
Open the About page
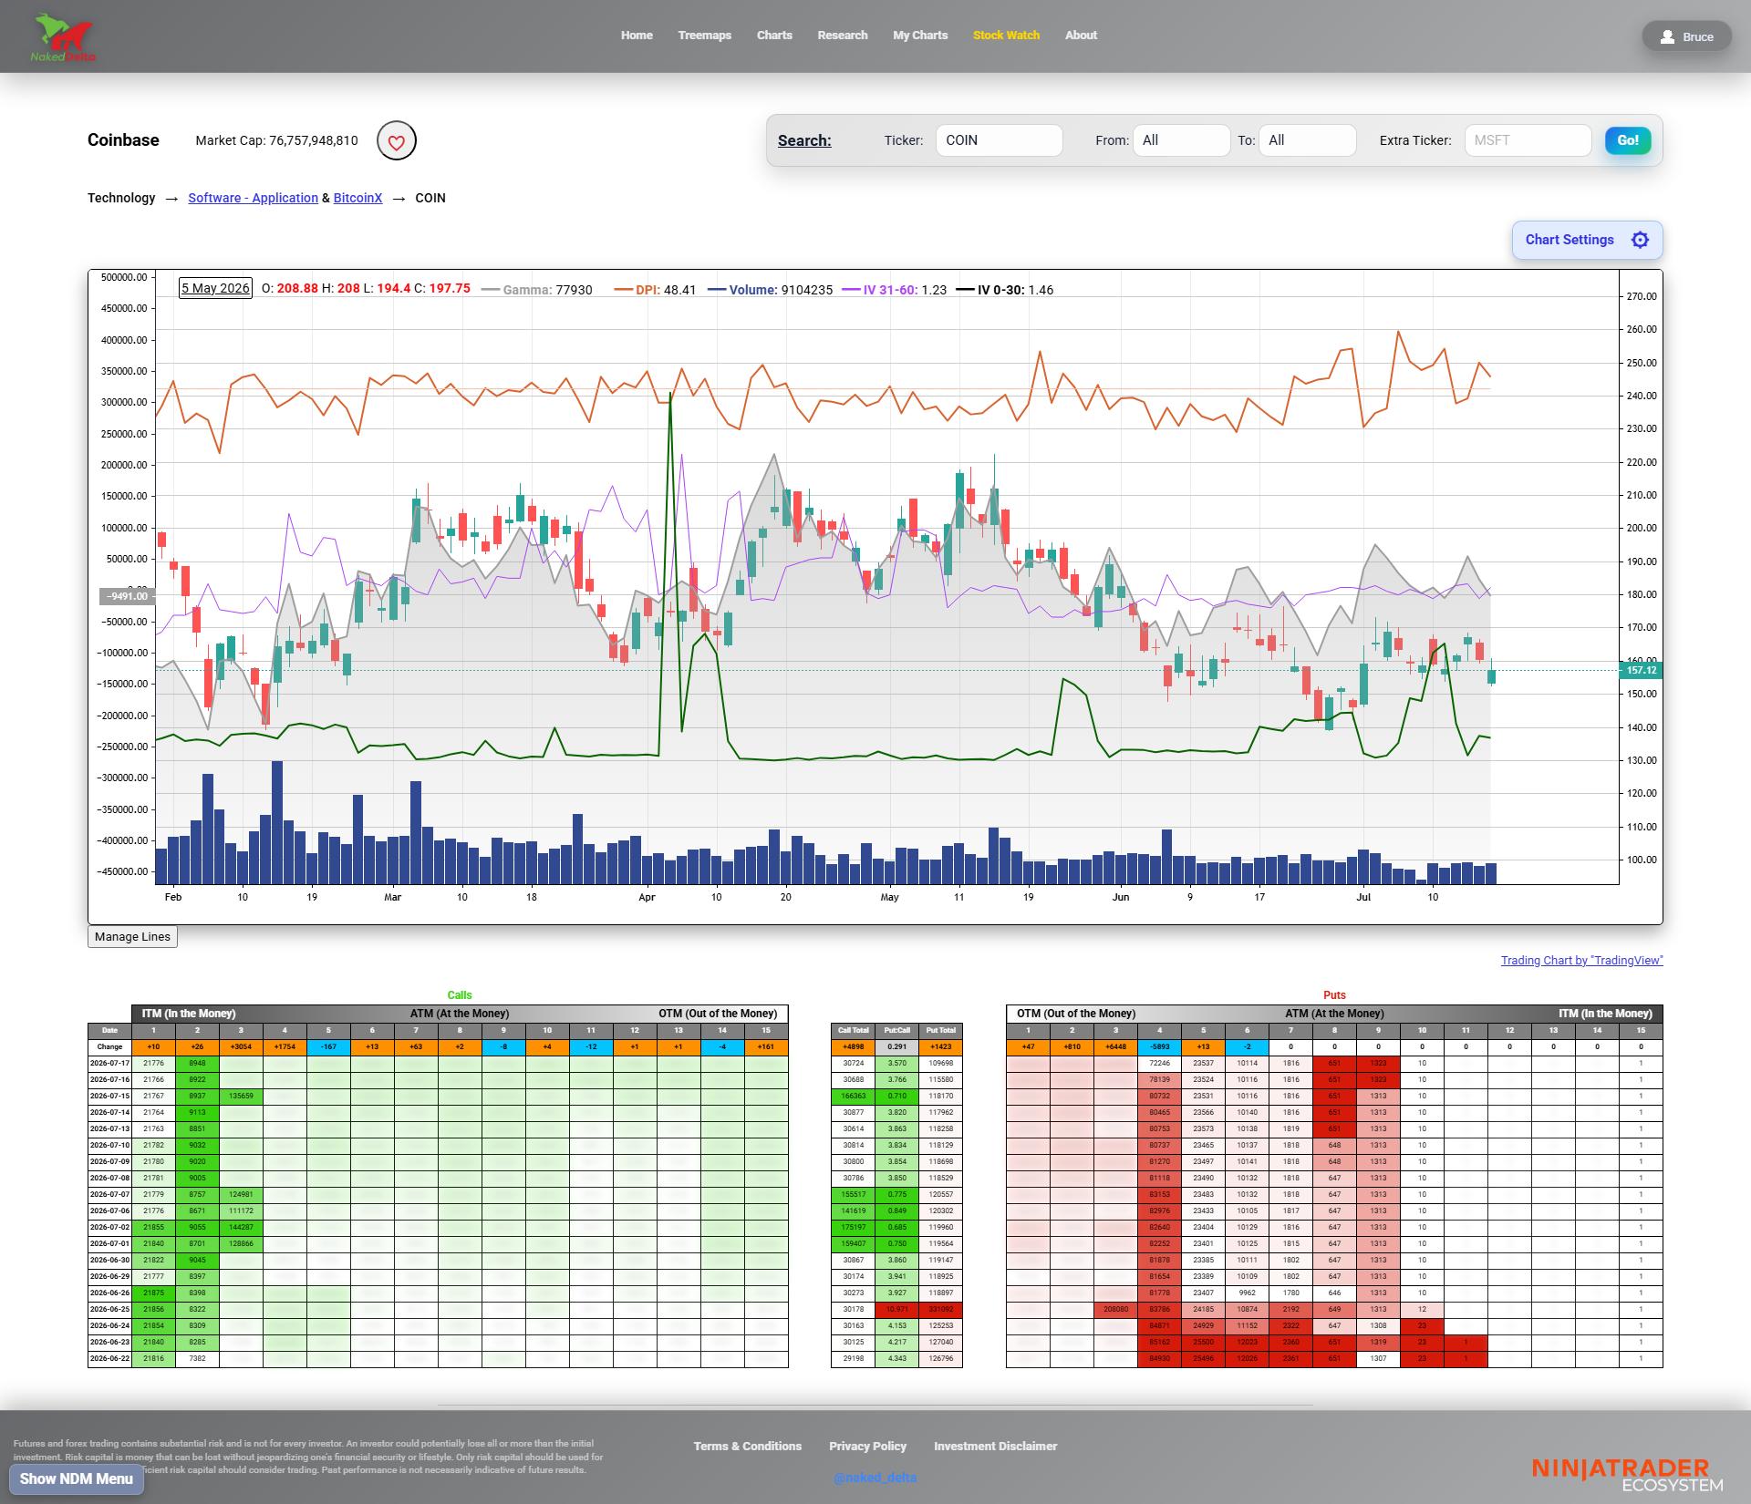(x=1081, y=36)
